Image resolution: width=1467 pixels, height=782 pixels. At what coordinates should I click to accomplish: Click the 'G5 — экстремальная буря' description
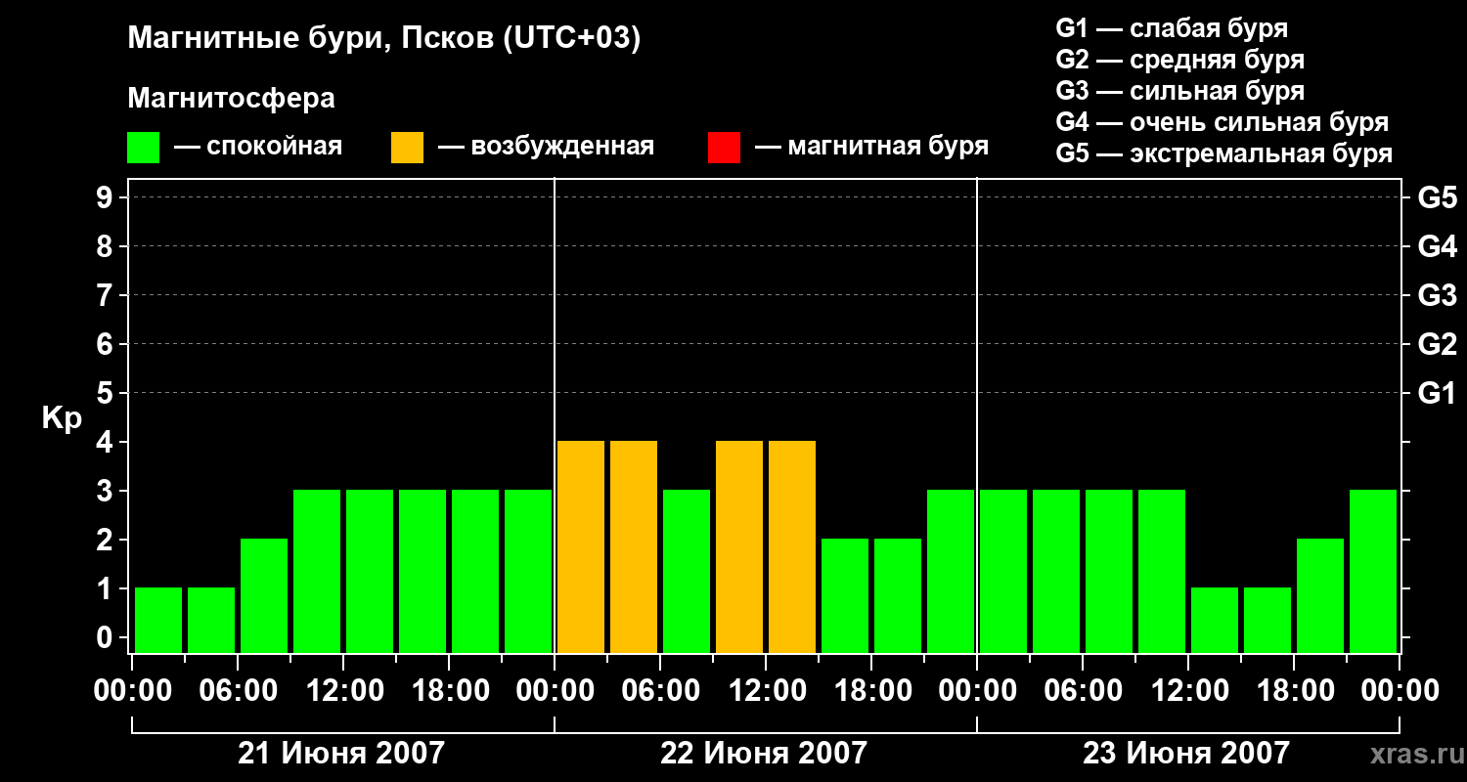tap(1224, 153)
